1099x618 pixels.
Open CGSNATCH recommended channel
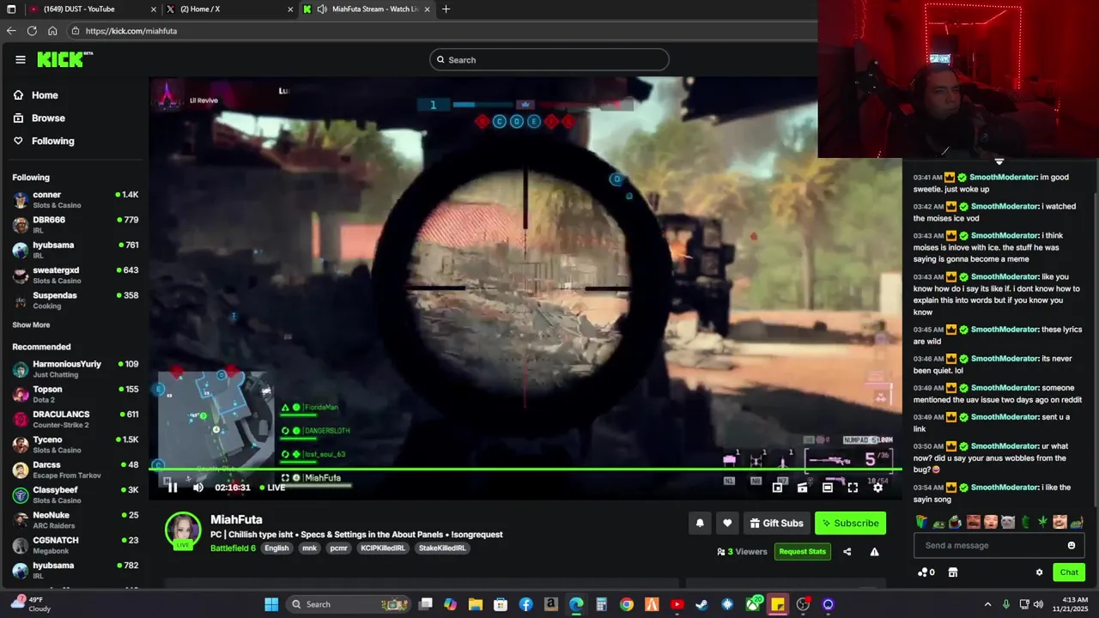[x=75, y=545]
